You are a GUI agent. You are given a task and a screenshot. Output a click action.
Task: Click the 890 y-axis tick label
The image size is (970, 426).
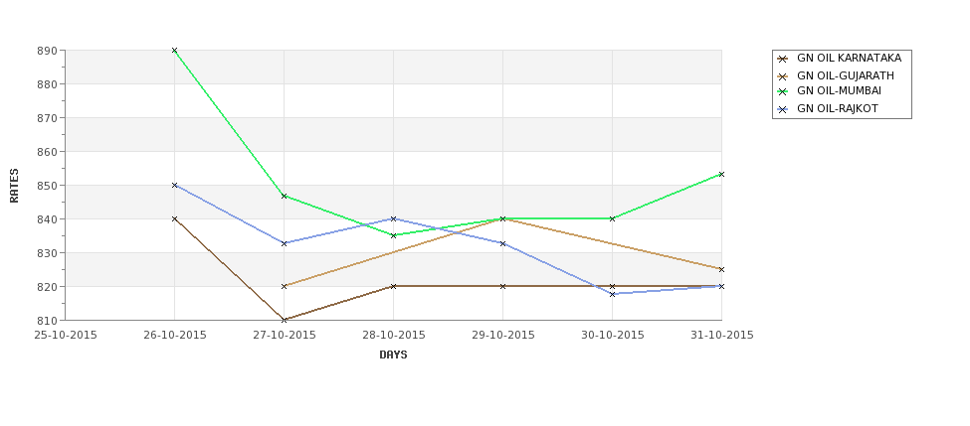50,51
